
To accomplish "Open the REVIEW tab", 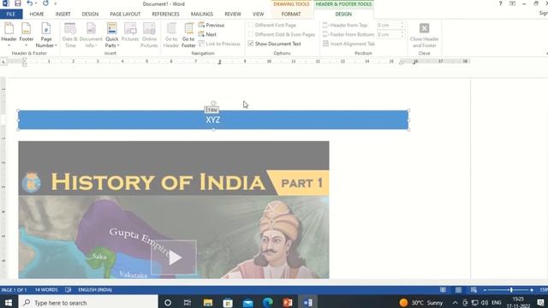I will (x=233, y=14).
